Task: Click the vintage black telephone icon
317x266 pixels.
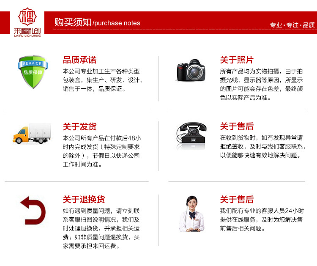Action: 191,135
